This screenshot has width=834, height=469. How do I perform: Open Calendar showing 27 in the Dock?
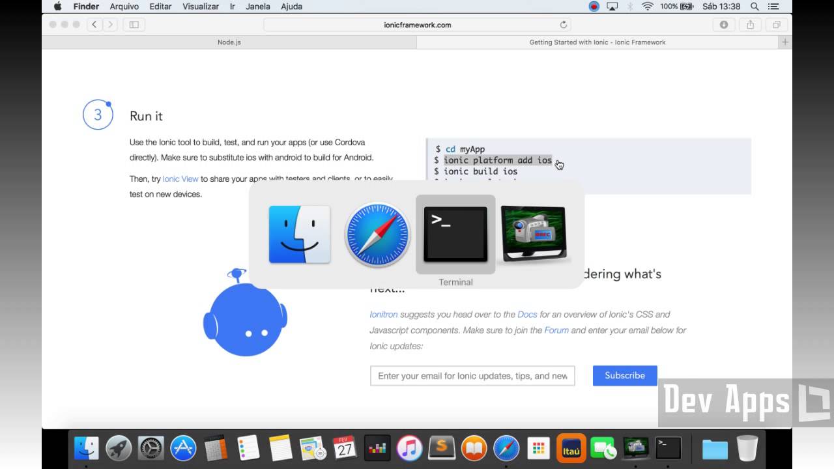[x=345, y=448]
